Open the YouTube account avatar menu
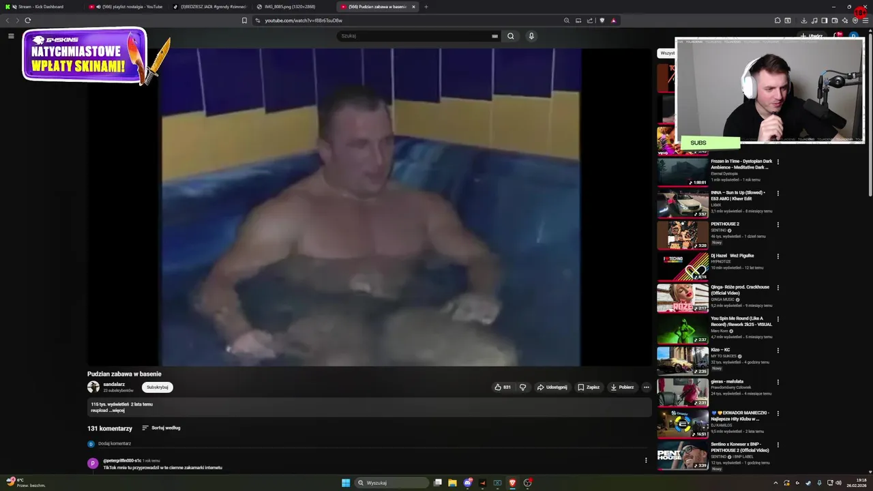 pos(853,36)
